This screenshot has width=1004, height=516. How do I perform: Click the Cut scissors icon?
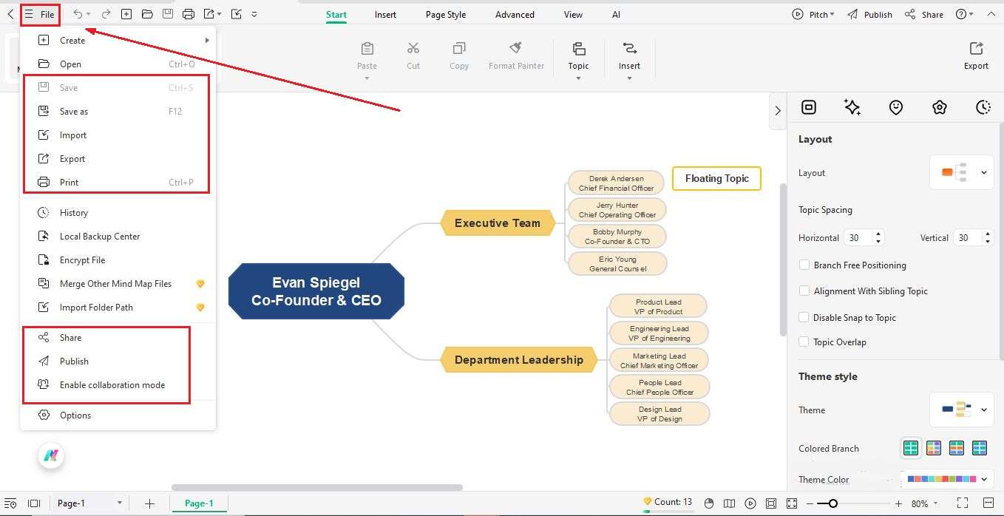(x=413, y=49)
